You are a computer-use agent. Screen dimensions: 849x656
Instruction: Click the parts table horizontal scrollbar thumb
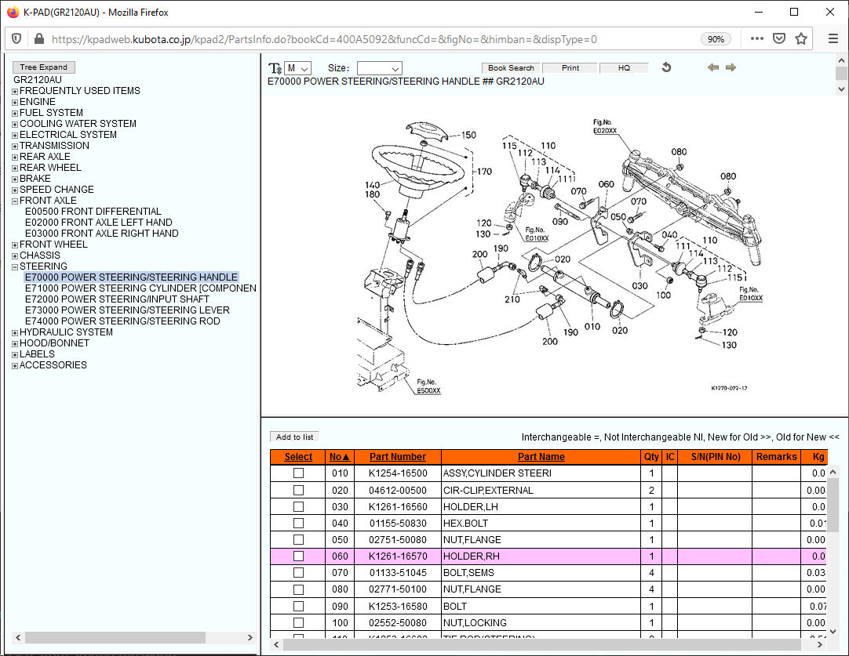(542, 644)
